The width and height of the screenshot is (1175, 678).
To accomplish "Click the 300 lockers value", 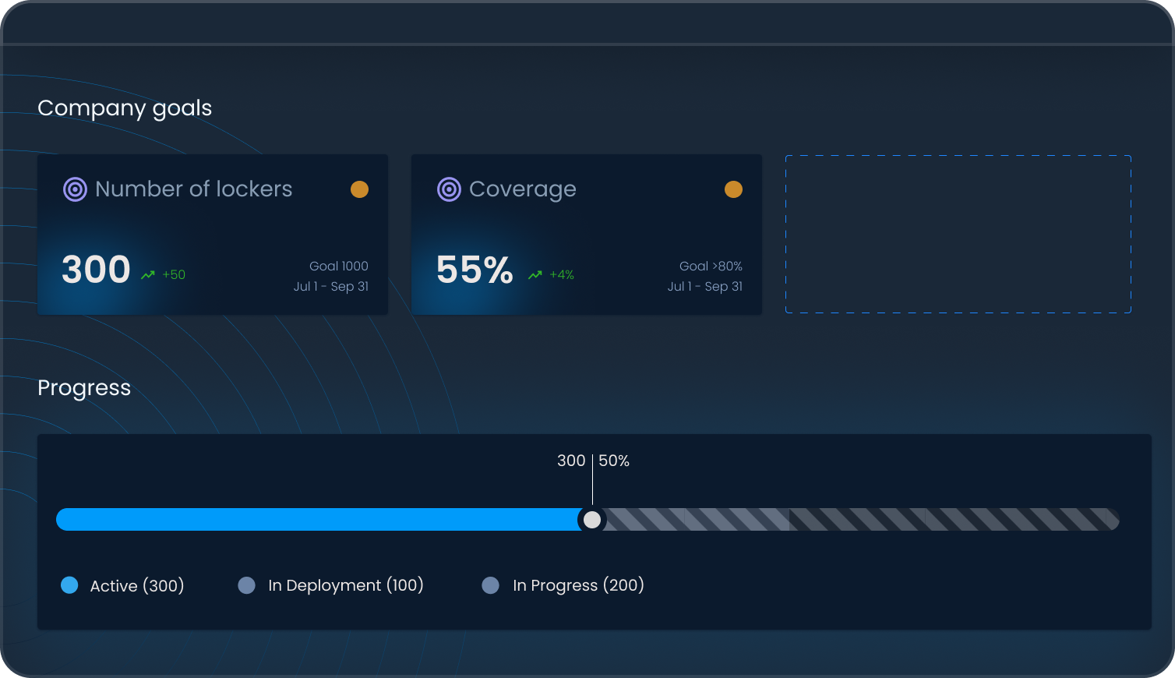I will (96, 270).
